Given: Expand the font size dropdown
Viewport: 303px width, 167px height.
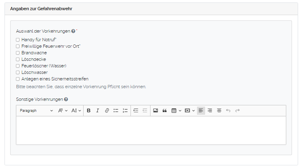Looking at the screenshot, I should [x=76, y=111].
